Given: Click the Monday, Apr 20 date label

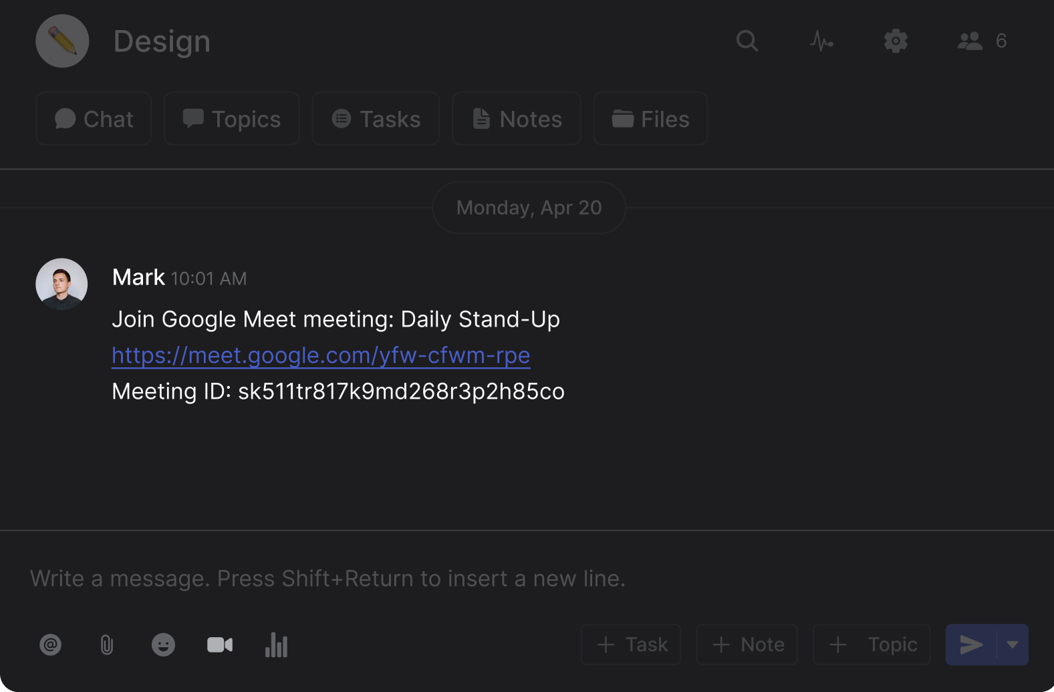Looking at the screenshot, I should pos(529,208).
